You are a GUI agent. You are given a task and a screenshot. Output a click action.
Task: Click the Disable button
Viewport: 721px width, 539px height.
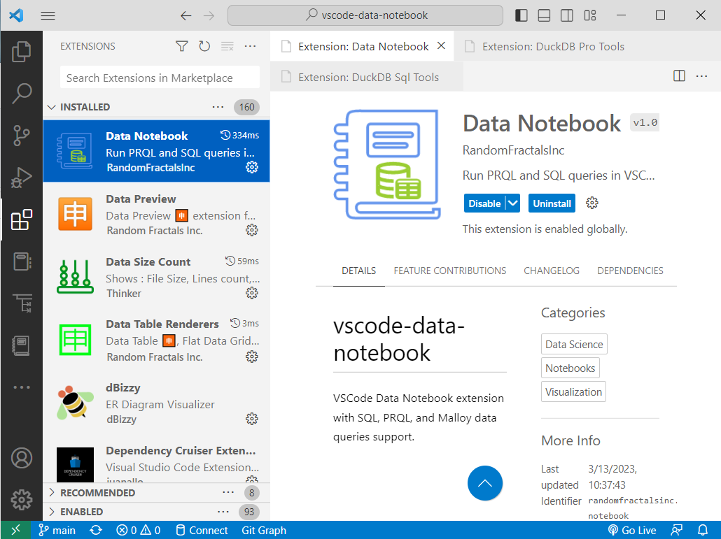tap(484, 203)
